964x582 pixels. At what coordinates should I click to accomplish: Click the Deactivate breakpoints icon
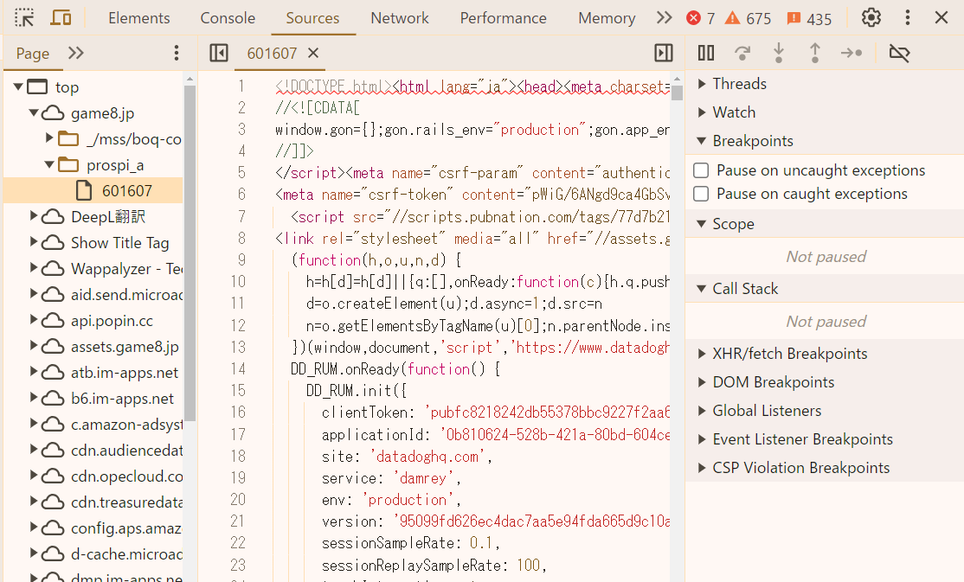coord(898,53)
